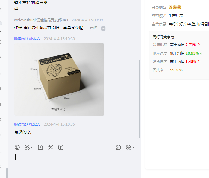This screenshot has height=178, width=209.
Task: Open the chat history clock icon
Action: (x=128, y=147)
